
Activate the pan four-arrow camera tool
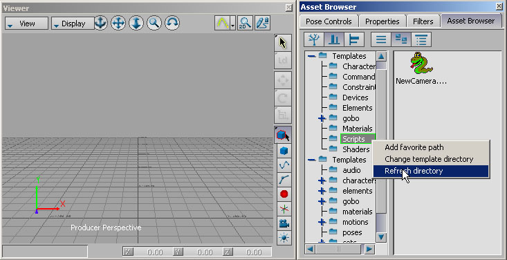(x=118, y=23)
